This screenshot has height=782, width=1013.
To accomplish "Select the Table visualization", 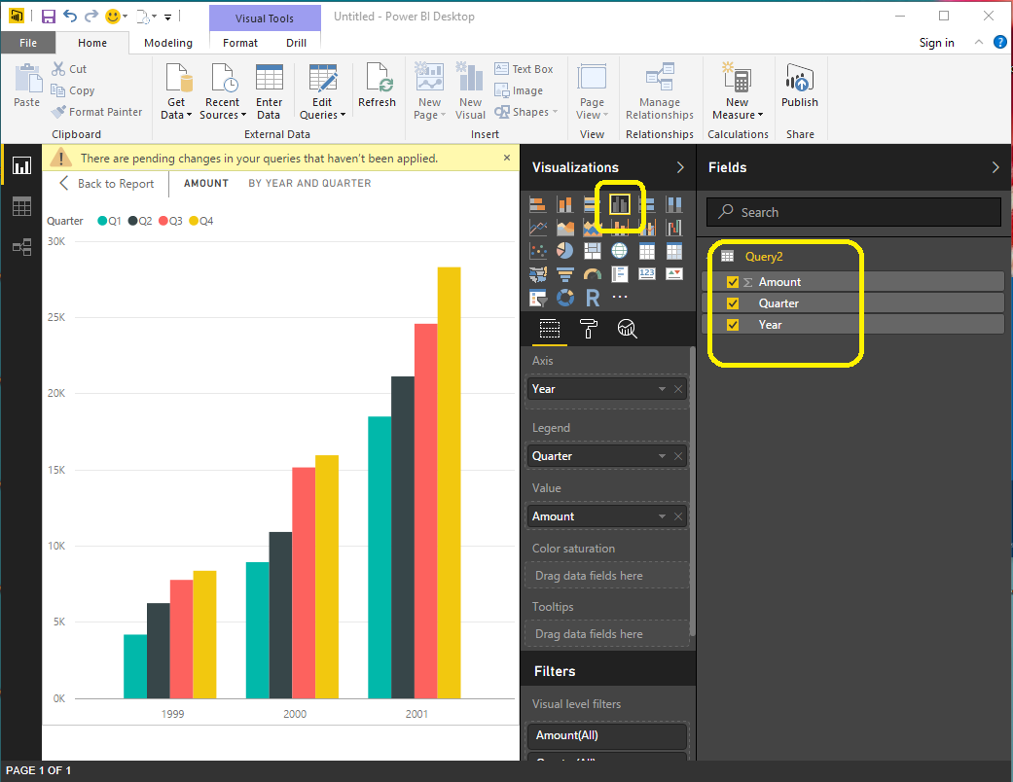I will click(647, 250).
